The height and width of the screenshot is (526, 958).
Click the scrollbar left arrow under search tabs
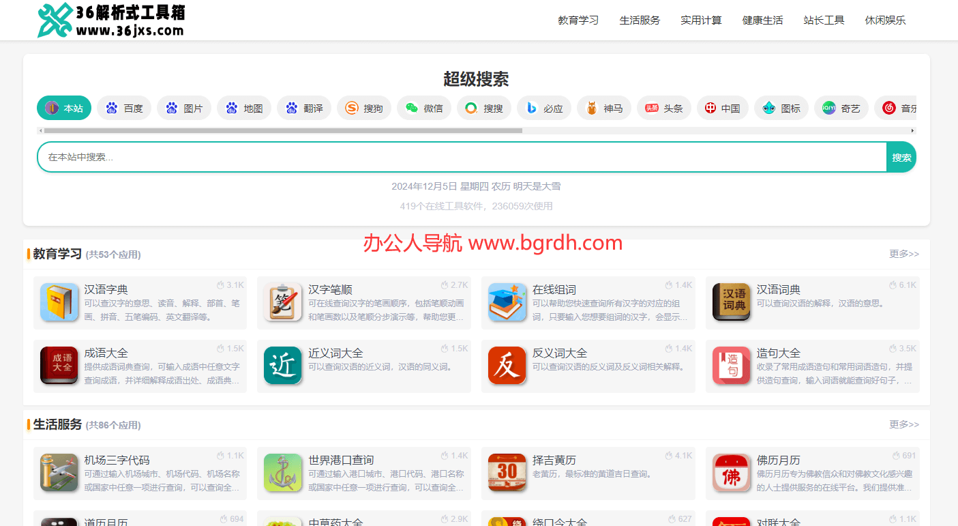pos(40,130)
